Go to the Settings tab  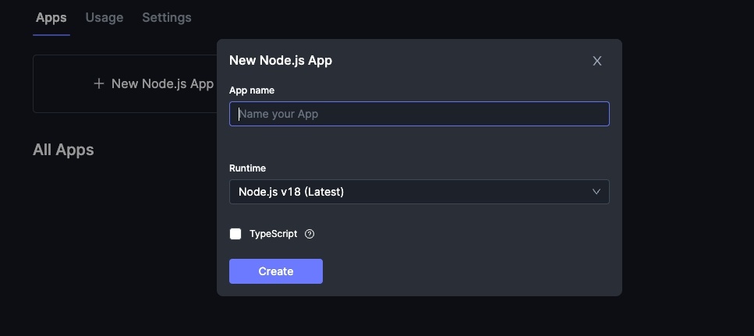(x=166, y=17)
